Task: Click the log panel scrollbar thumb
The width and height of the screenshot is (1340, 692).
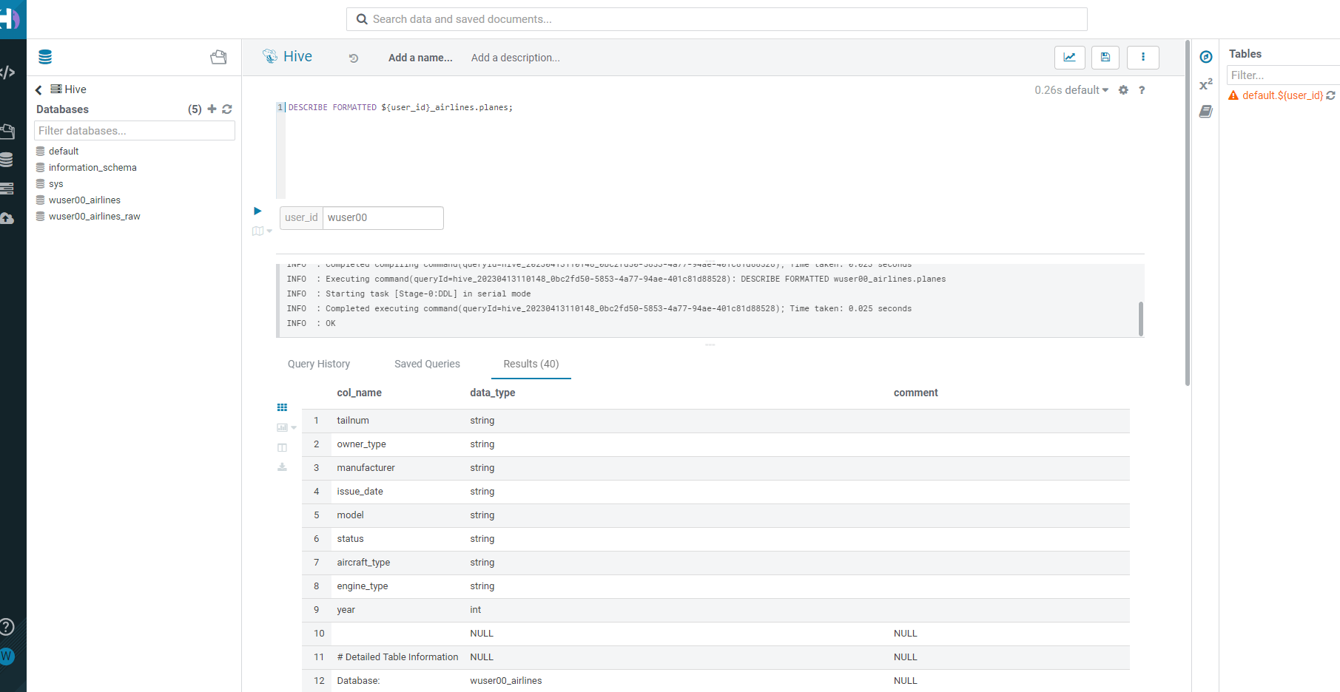Action: (x=1140, y=319)
